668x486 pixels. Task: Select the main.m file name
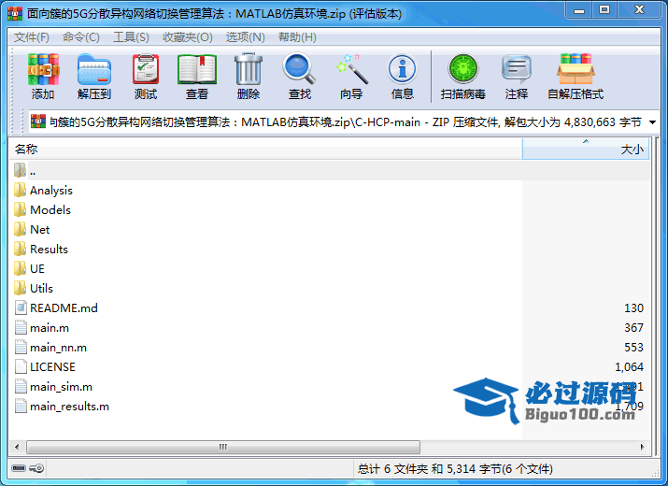pos(50,328)
